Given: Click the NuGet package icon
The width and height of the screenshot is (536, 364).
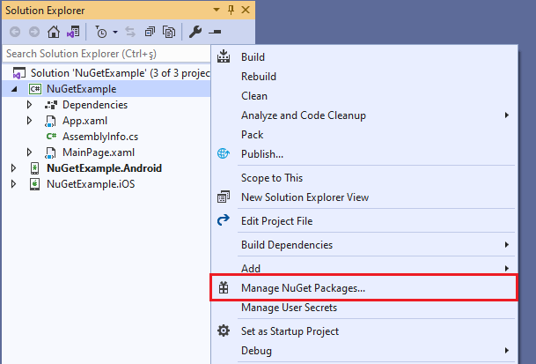Looking at the screenshot, I should [x=224, y=287].
